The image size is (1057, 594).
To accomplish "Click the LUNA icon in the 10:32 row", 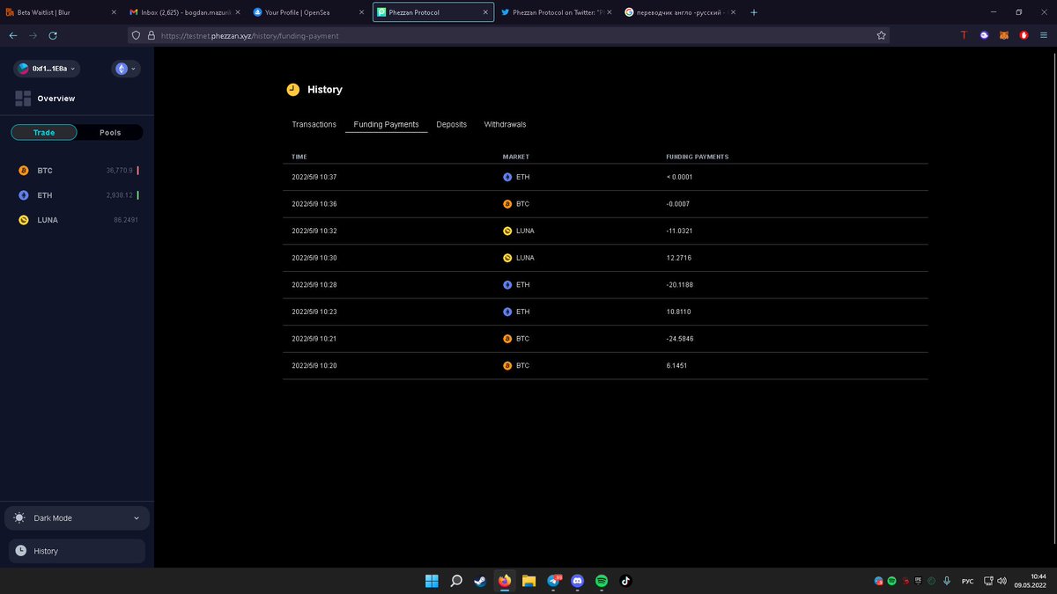I will click(507, 231).
